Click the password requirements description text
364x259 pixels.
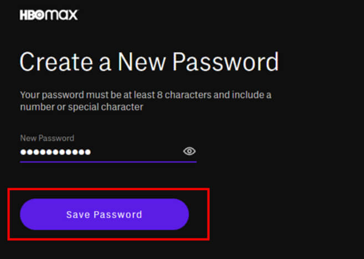click(145, 101)
